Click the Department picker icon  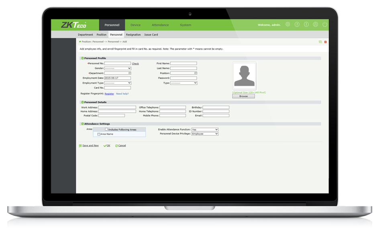pos(130,73)
